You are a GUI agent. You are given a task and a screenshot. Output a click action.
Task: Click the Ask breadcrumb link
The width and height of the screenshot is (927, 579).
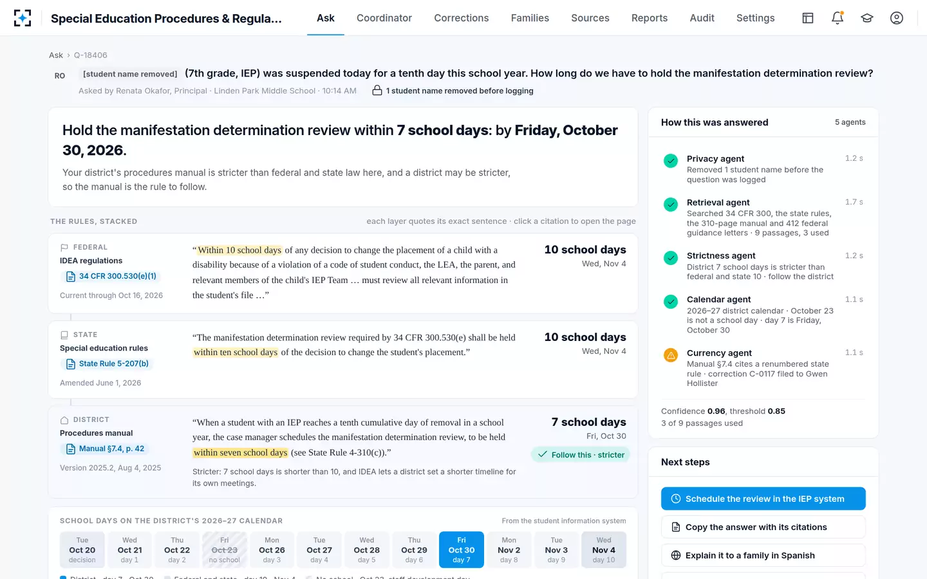56,55
